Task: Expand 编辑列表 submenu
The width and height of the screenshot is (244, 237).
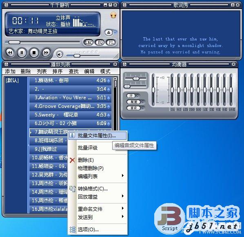Action: 98,176
